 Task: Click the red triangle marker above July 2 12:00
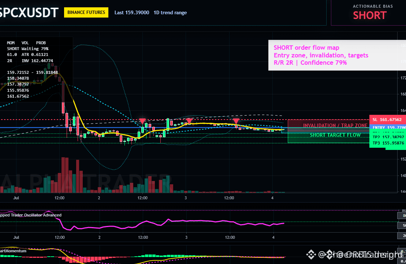(142, 121)
